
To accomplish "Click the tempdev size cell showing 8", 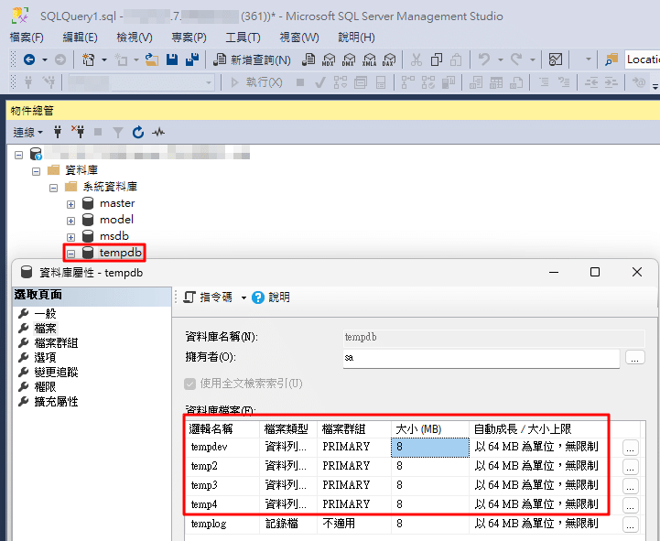I will tap(429, 447).
